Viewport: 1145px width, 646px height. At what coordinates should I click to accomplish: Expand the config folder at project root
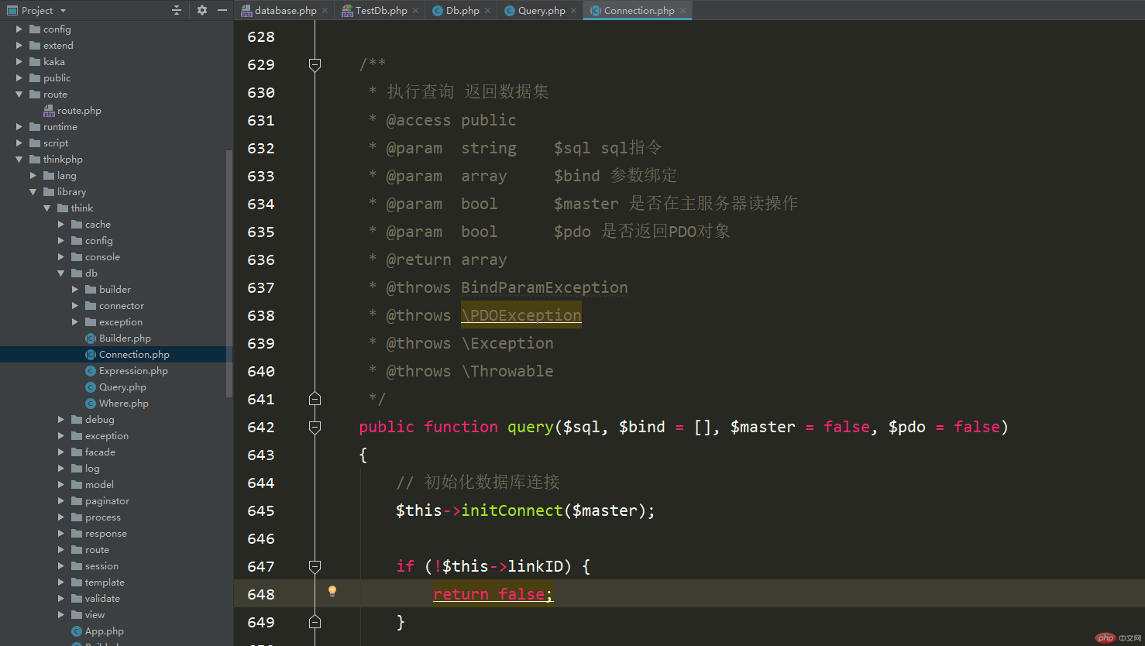[x=19, y=29]
